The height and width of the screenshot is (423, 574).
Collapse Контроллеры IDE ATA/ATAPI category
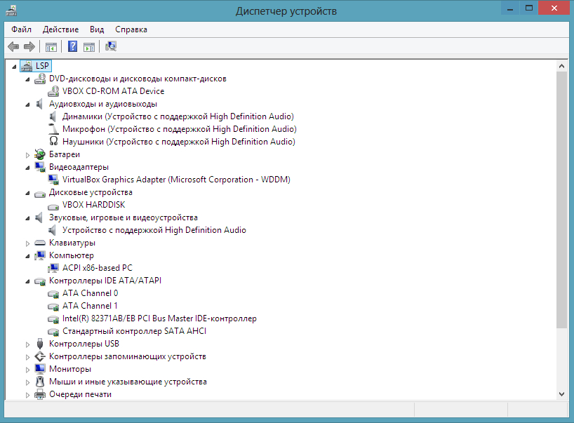(x=28, y=281)
